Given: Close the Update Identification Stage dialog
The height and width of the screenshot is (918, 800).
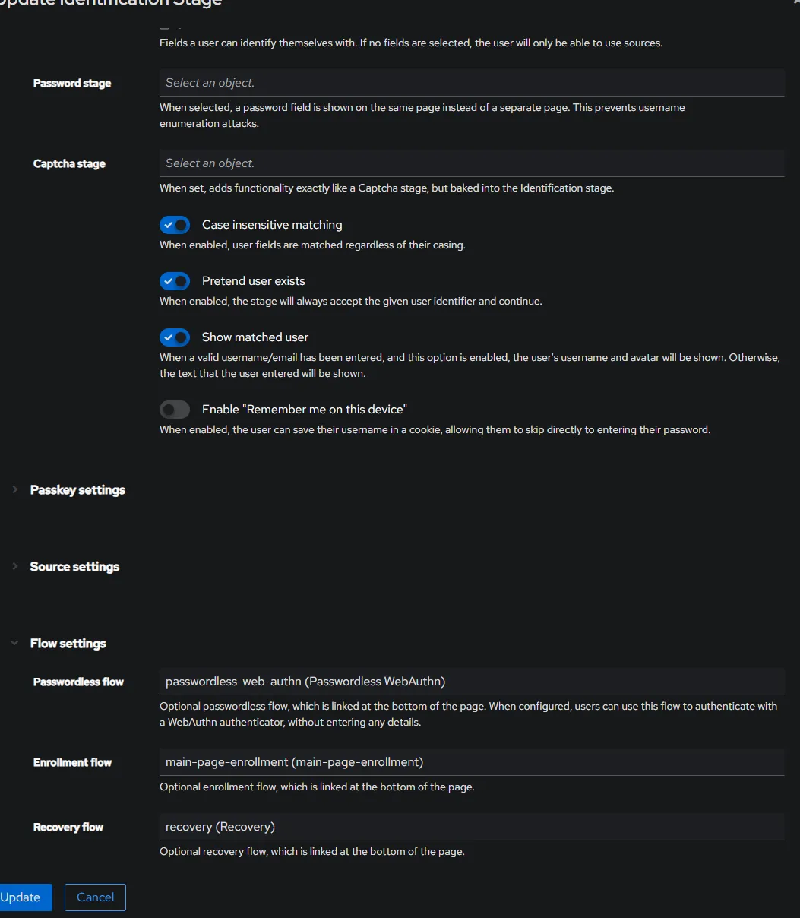Looking at the screenshot, I should 795,2.
